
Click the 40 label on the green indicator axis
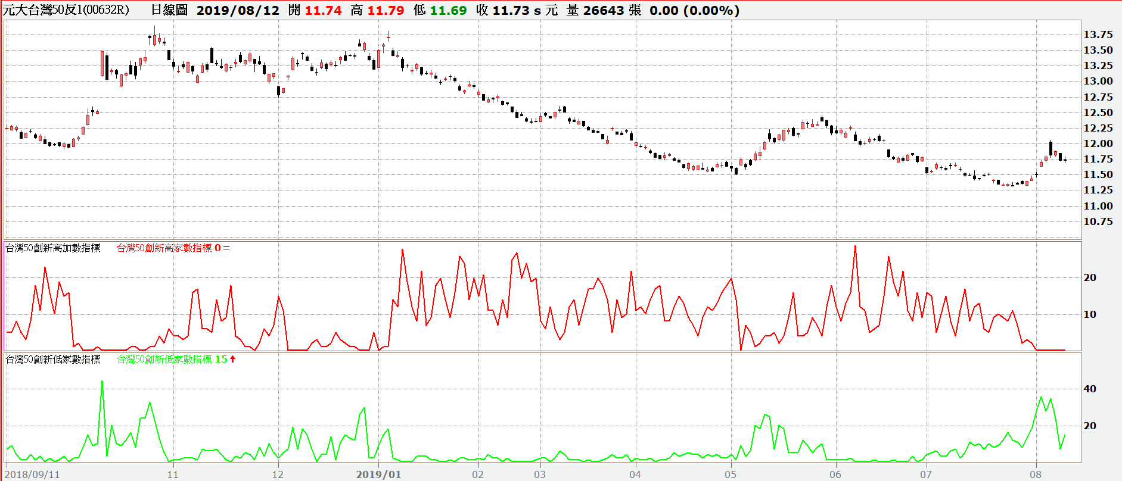tap(1089, 389)
